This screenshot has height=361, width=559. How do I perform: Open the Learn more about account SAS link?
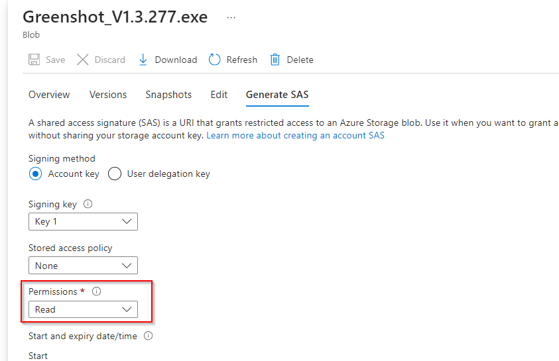pyautogui.click(x=295, y=136)
